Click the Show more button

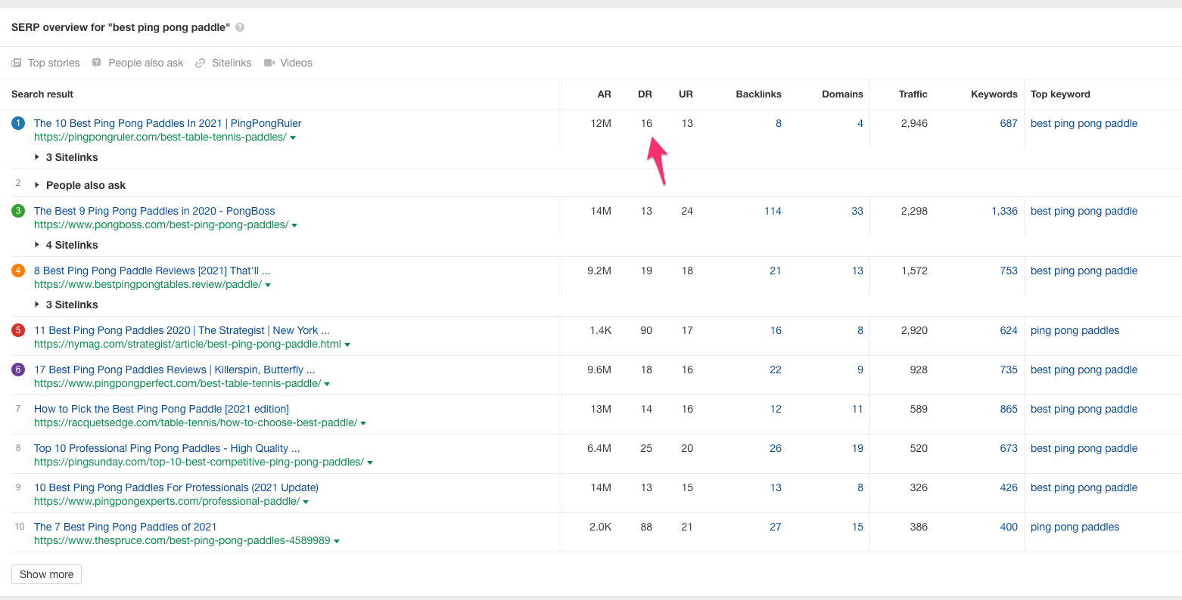(46, 574)
